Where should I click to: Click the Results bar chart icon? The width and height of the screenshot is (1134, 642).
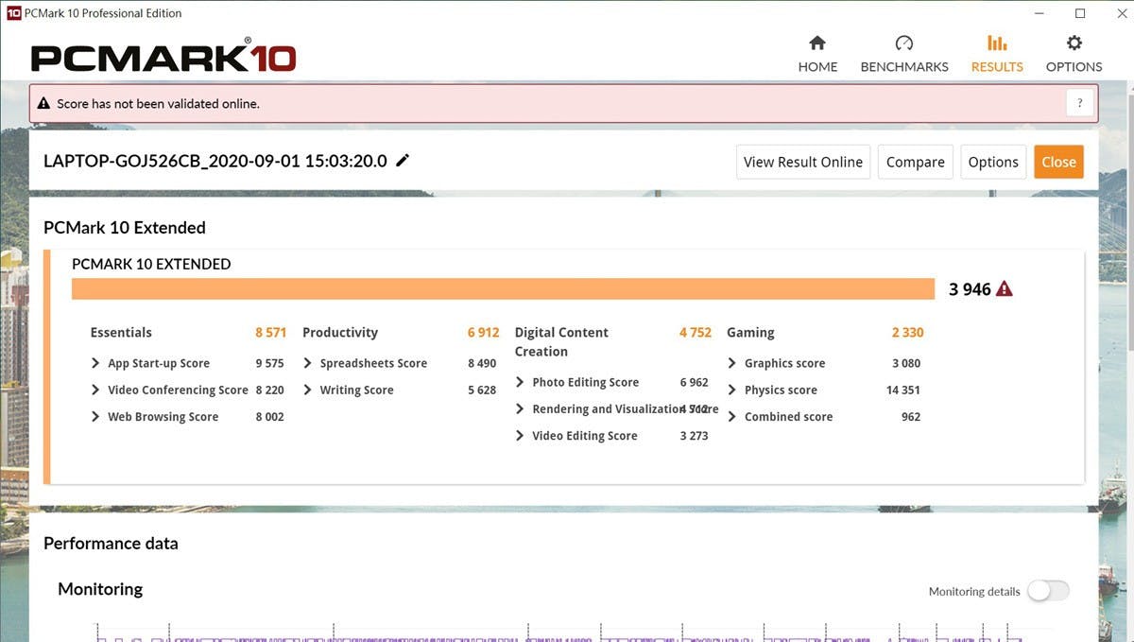tap(997, 43)
